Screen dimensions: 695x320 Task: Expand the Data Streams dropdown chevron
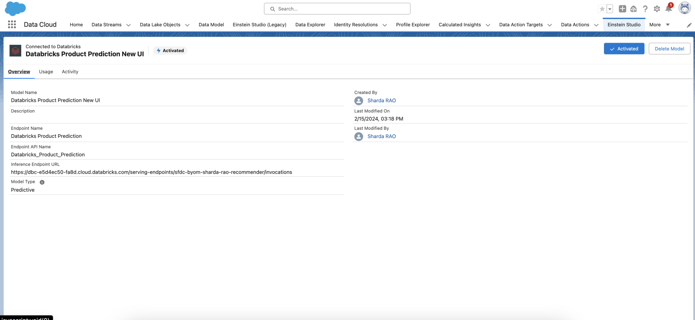[128, 25]
